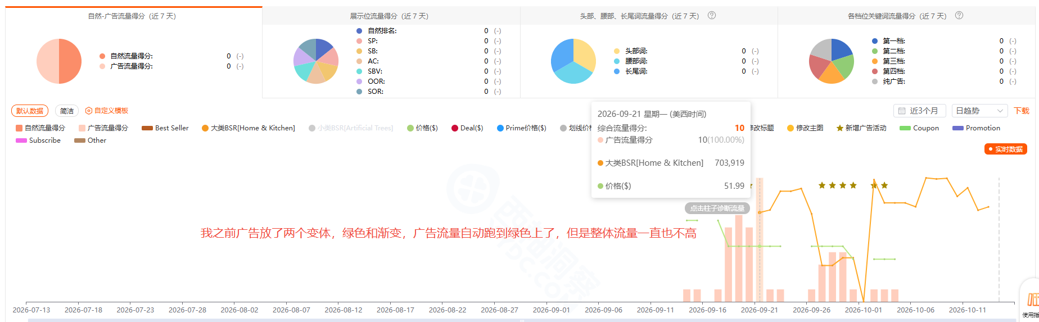Click the 各档位关键词 pie chart

(832, 61)
